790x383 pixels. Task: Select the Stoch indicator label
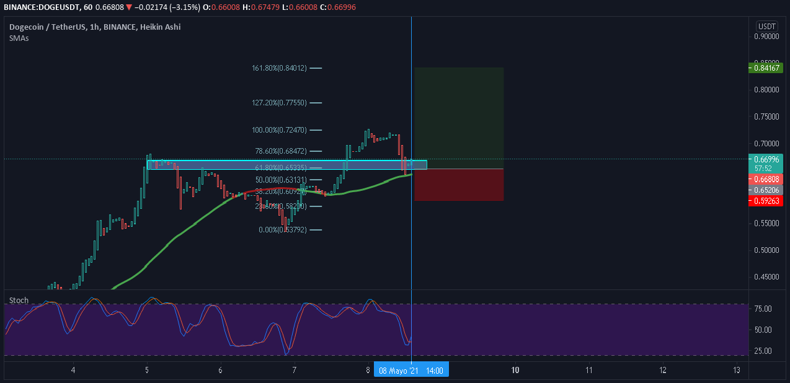click(x=19, y=301)
